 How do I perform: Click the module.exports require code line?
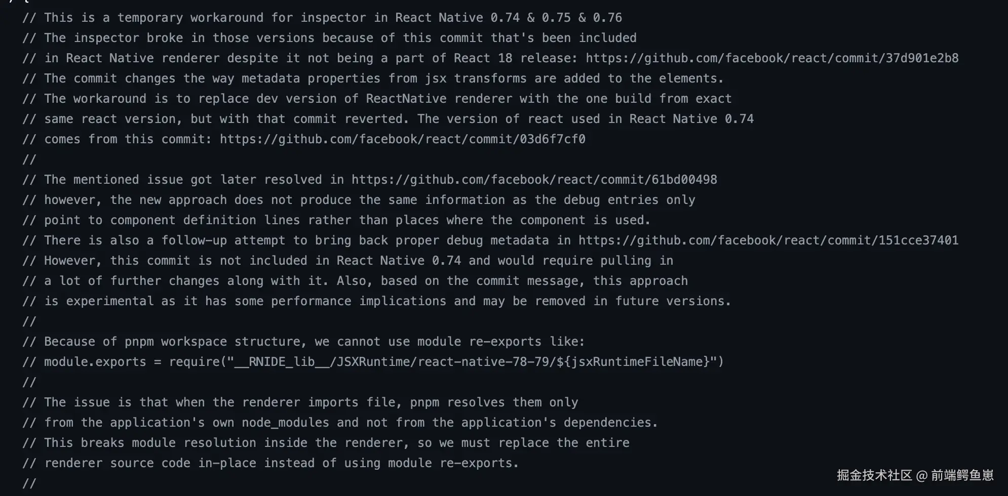coord(373,362)
